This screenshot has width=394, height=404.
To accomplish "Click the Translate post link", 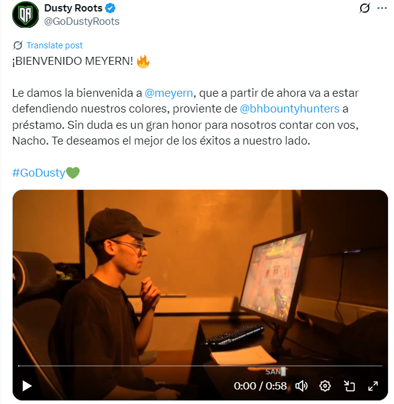I will (x=54, y=45).
